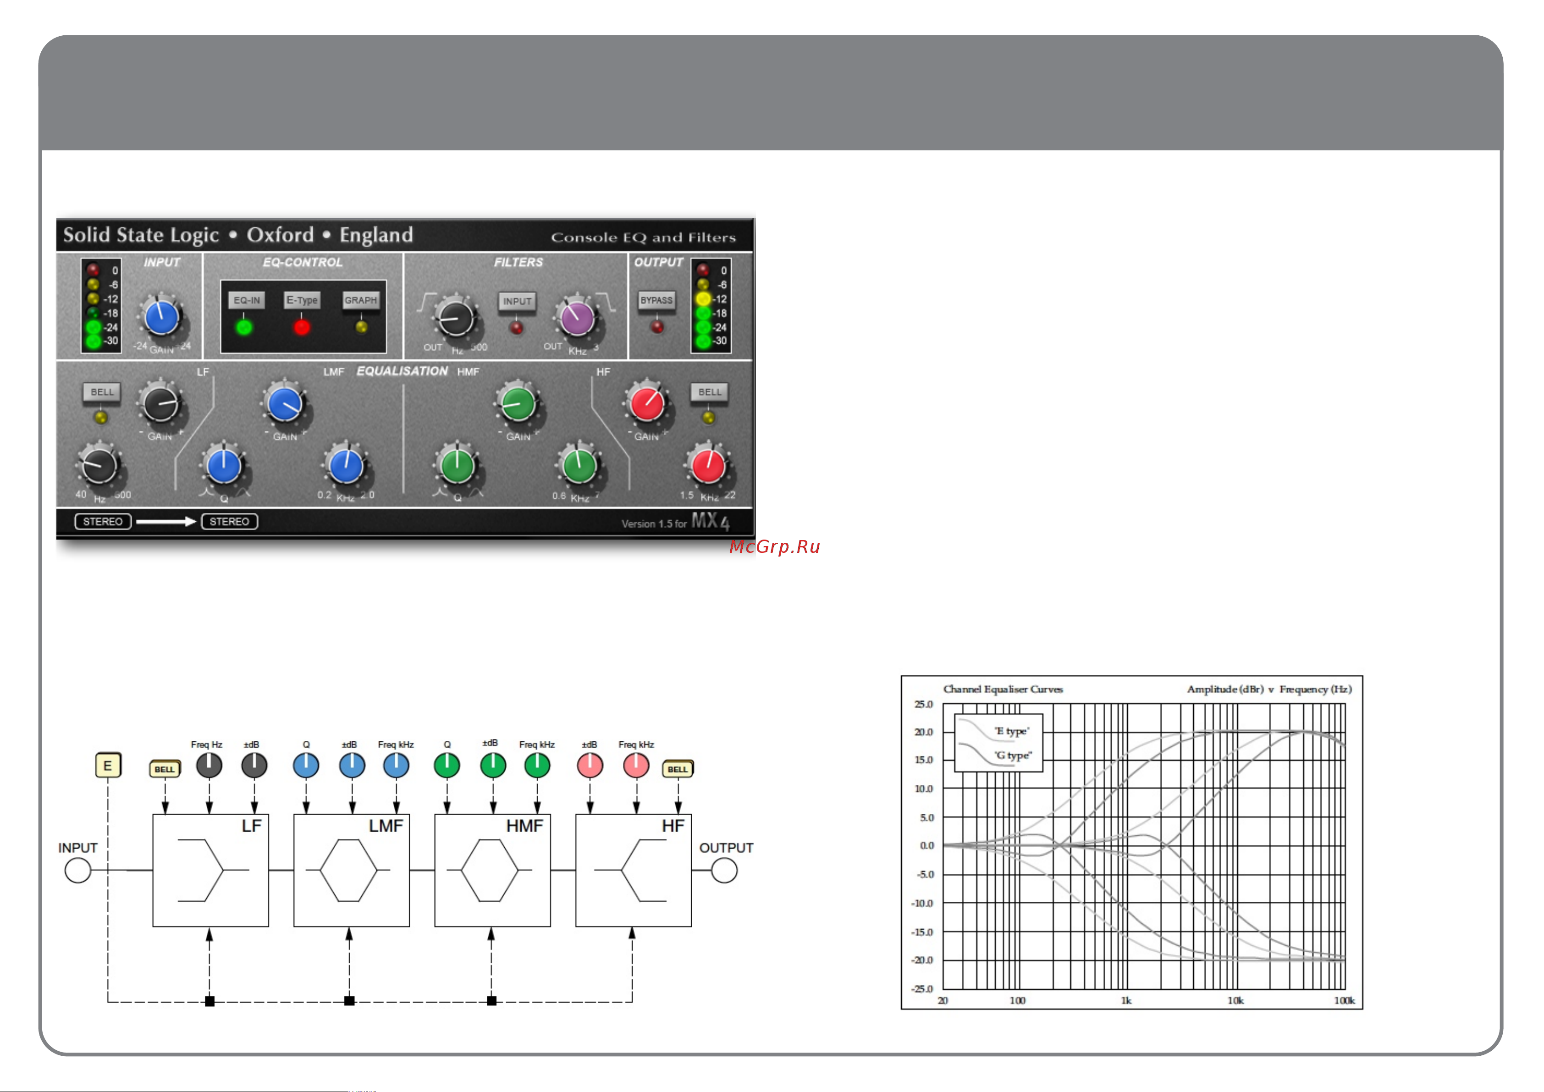Click the red HF GAIN knob
This screenshot has height=1092, width=1544.
click(647, 404)
